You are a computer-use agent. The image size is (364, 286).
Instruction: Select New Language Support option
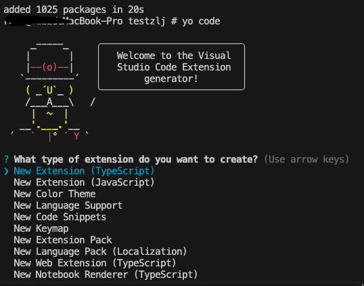[68, 205]
